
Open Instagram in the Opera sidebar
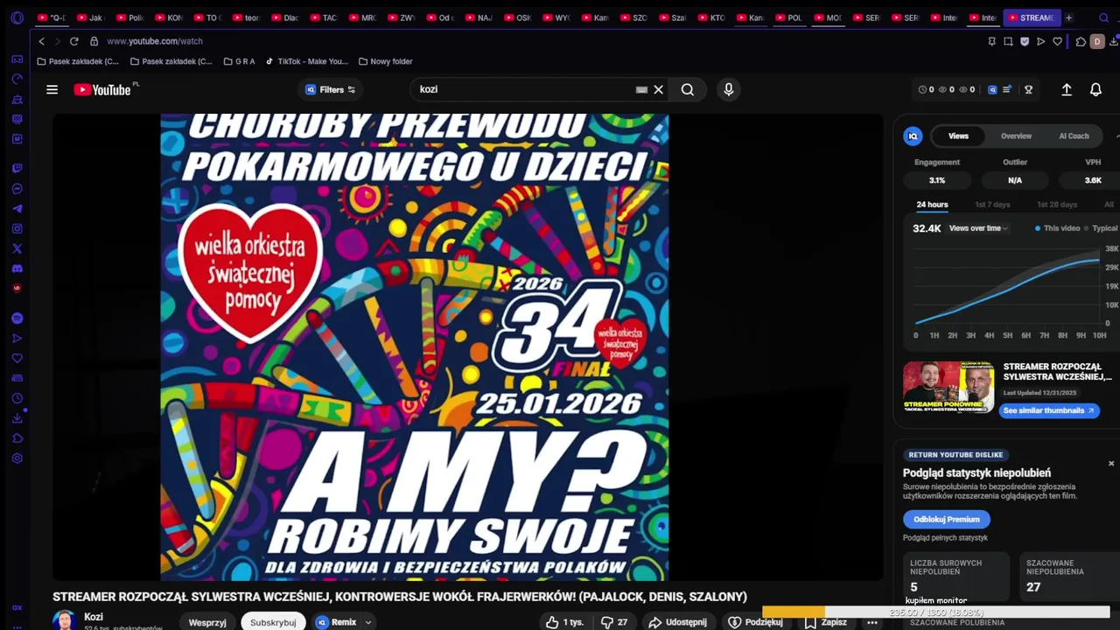click(17, 228)
